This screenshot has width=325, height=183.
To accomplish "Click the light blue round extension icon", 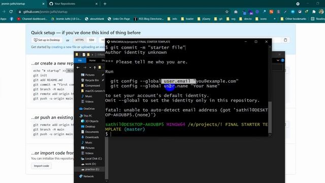I will point(292,12).
